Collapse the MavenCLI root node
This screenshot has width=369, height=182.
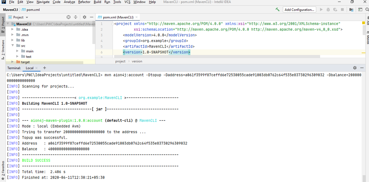[8, 24]
